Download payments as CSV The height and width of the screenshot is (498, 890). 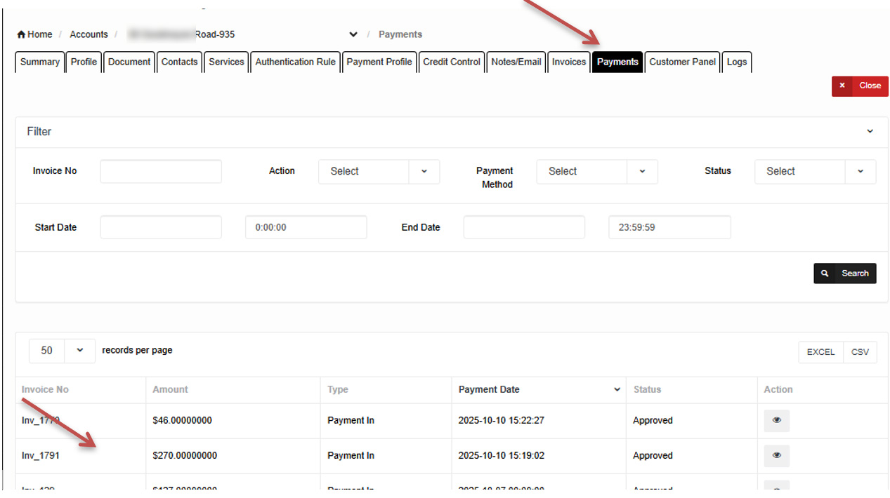[860, 352]
